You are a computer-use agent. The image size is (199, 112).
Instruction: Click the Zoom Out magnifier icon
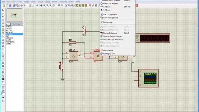(x=48, y=6)
